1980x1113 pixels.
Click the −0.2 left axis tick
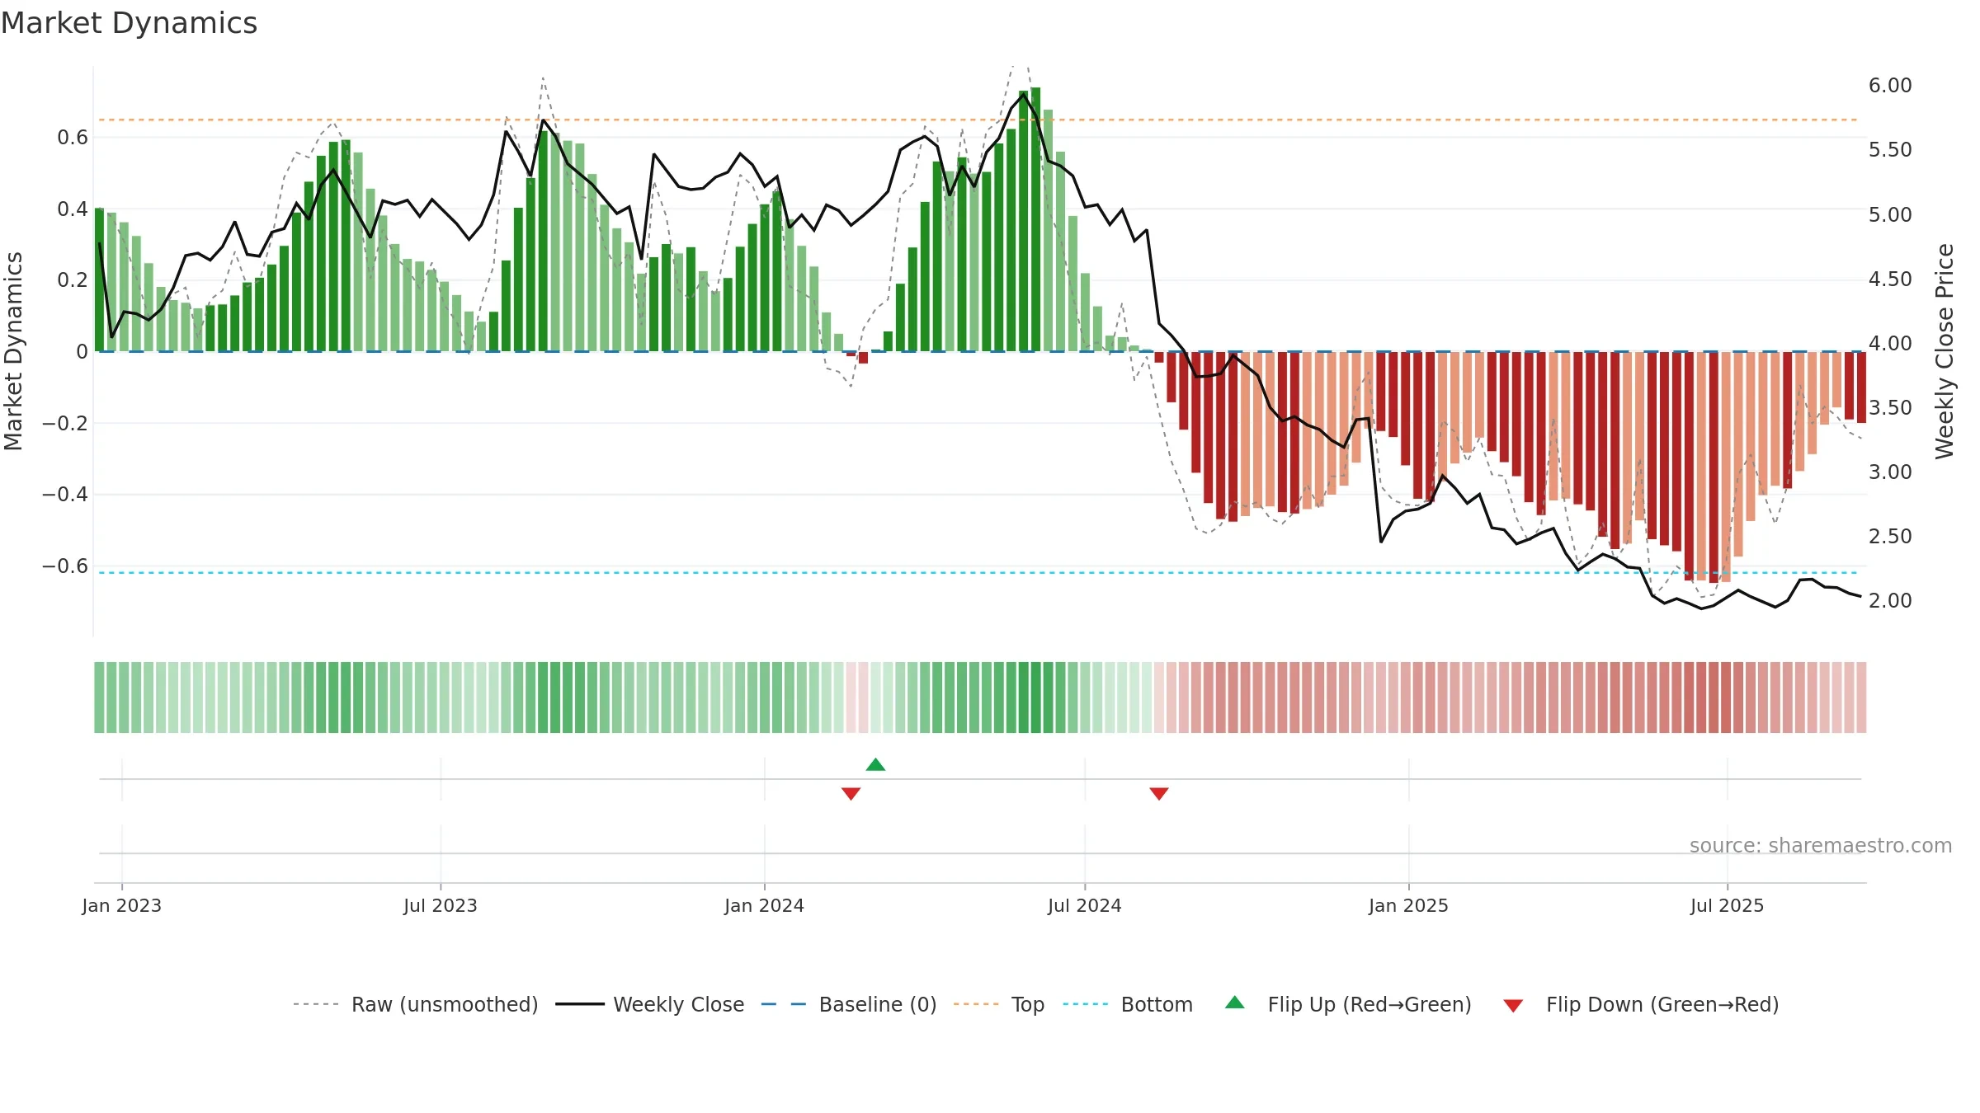(65, 423)
